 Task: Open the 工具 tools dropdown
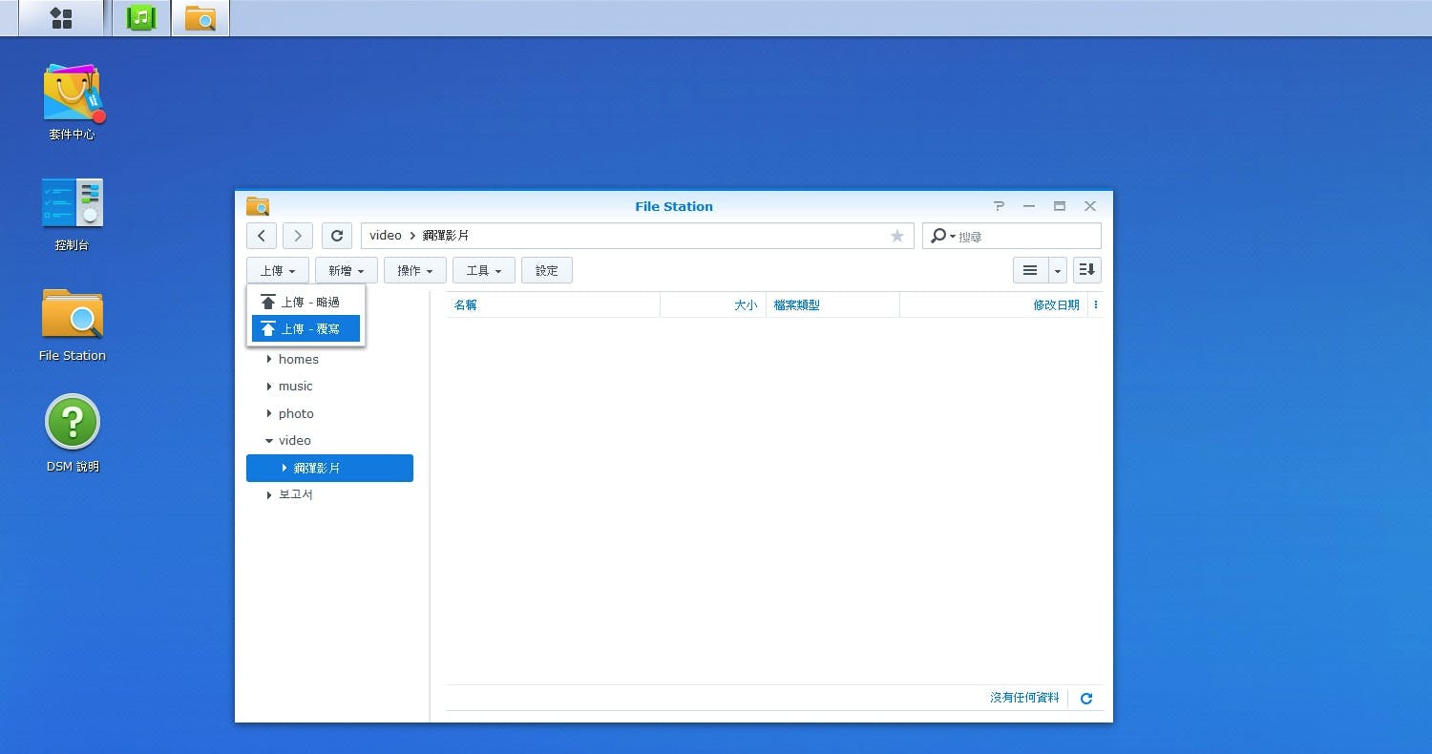tap(483, 271)
